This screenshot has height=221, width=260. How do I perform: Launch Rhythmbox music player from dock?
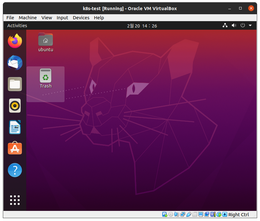coord(15,106)
